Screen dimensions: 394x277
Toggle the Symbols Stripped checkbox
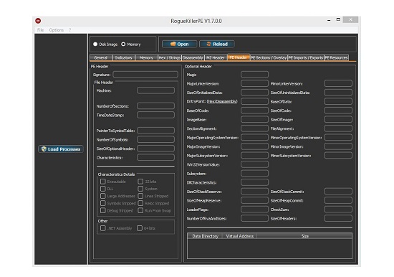pos(102,203)
